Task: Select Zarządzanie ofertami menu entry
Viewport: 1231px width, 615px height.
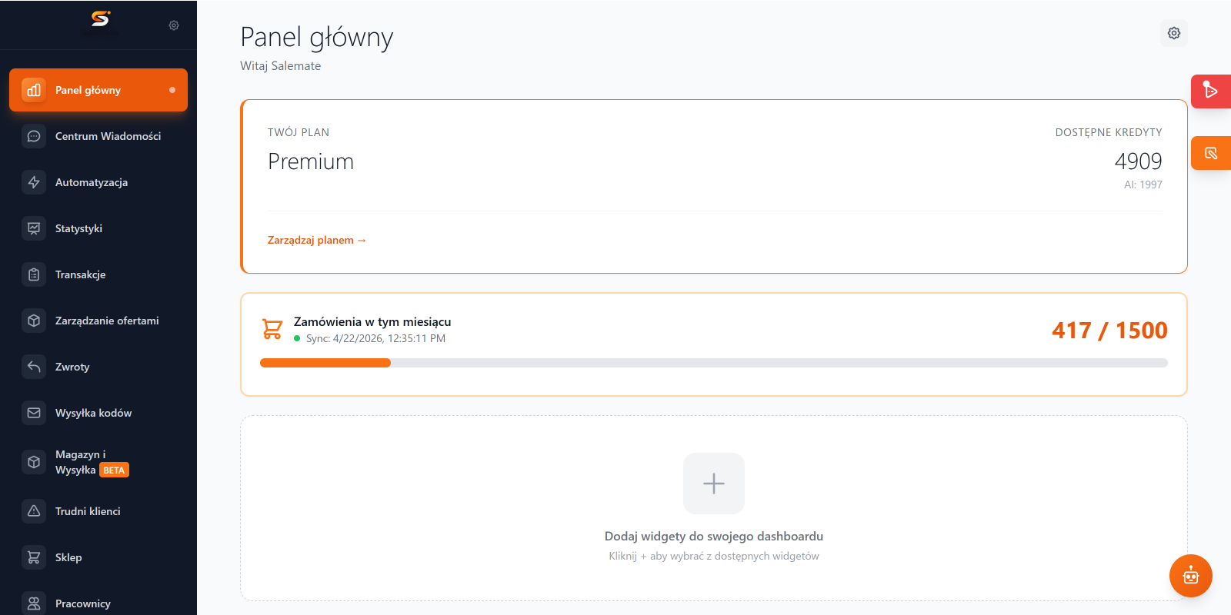Action: tap(98, 321)
